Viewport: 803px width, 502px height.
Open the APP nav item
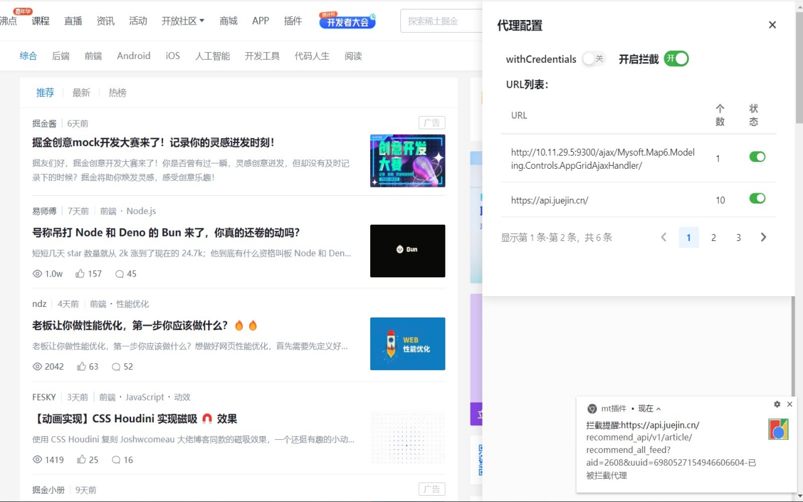pyautogui.click(x=260, y=21)
